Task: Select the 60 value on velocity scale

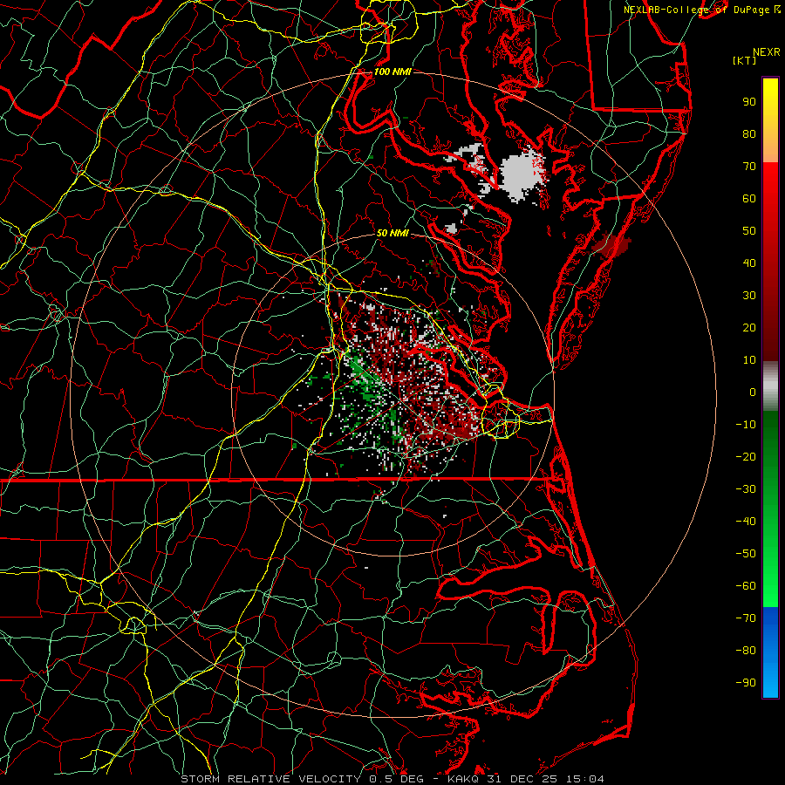Action: (749, 199)
